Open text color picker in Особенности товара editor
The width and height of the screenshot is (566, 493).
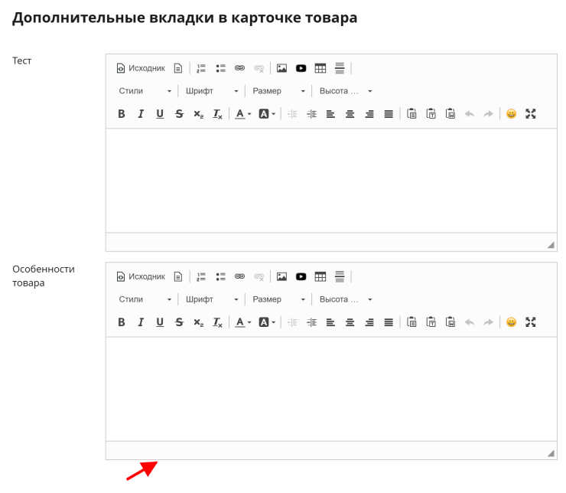(243, 322)
